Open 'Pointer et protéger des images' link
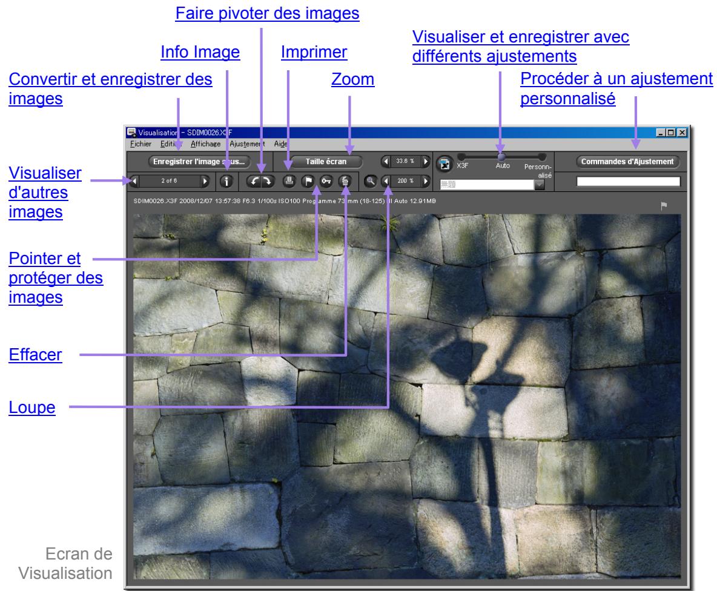This screenshot has width=717, height=591. 56,278
